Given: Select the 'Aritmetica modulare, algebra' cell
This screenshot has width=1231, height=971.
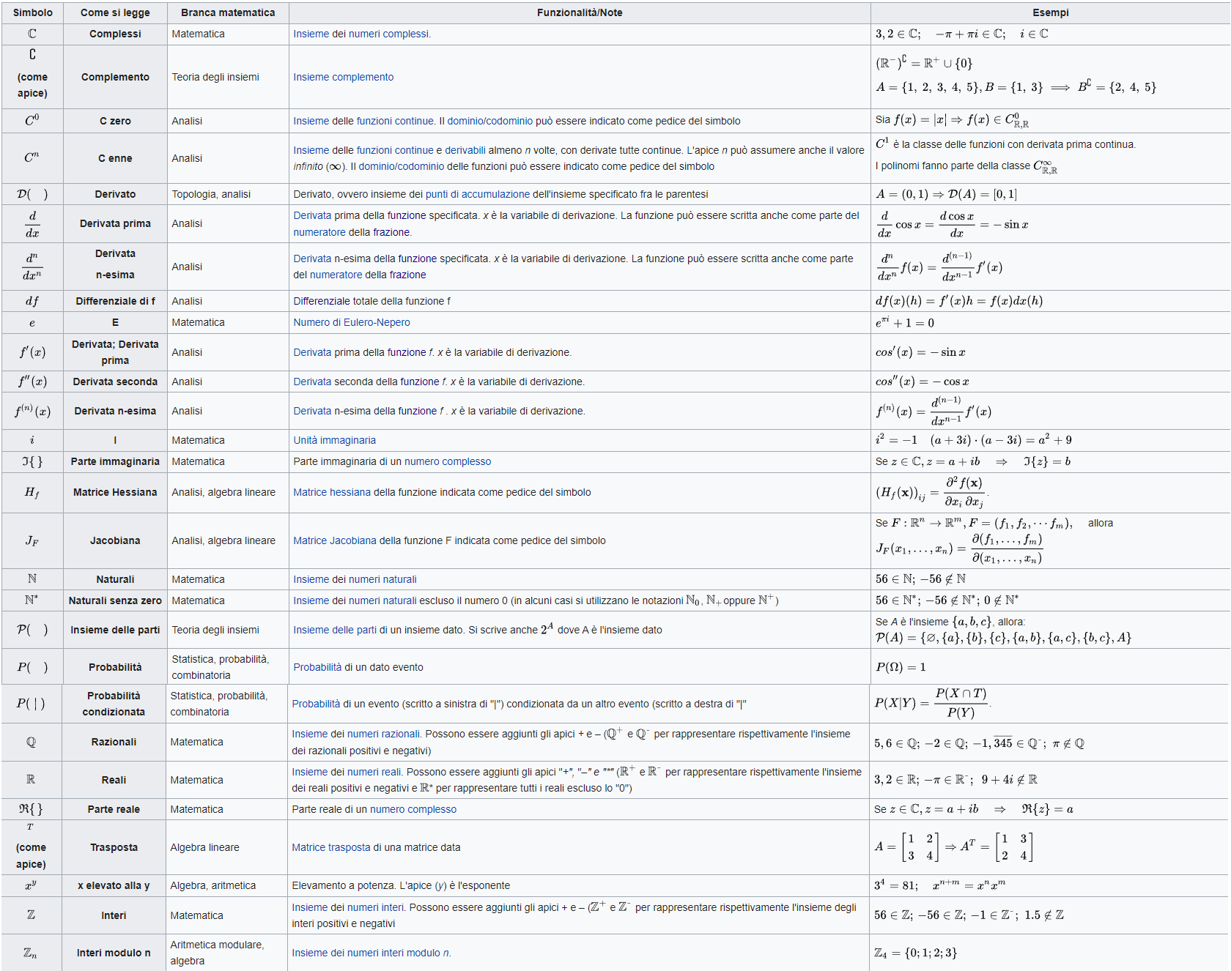Looking at the screenshot, I should pyautogui.click(x=226, y=953).
